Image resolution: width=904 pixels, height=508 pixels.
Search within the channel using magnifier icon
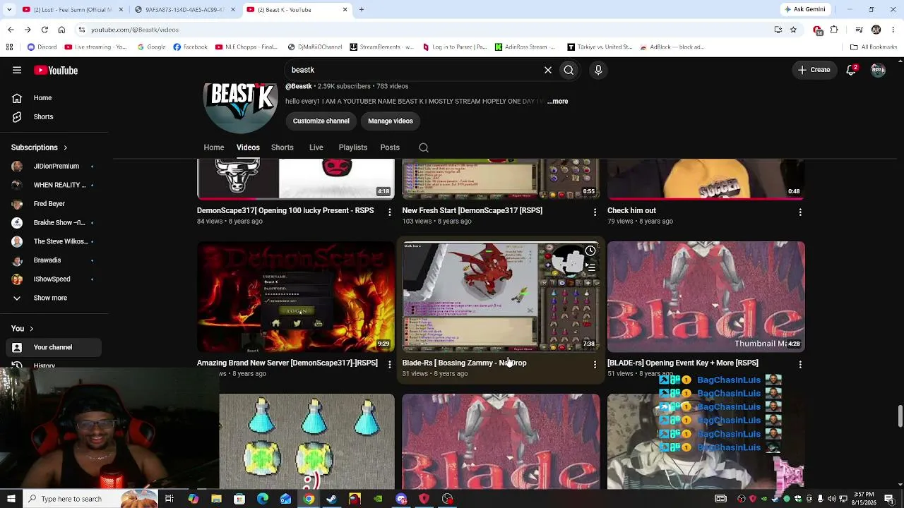(424, 147)
